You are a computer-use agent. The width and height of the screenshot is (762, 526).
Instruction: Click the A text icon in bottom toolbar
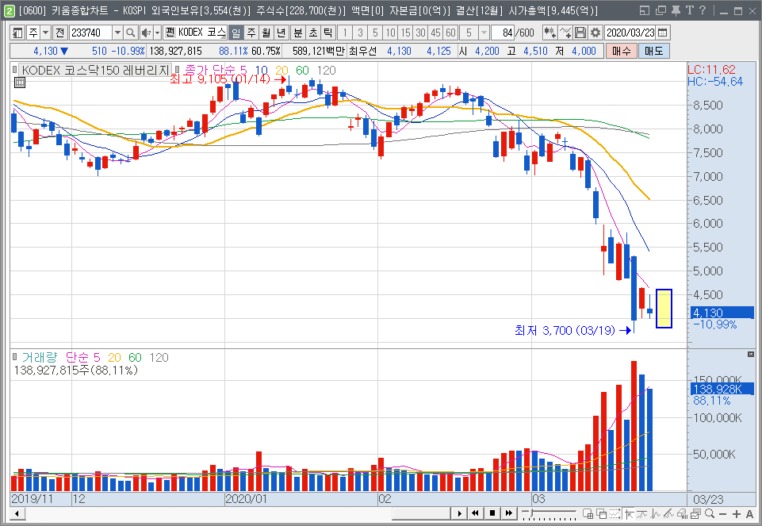pyautogui.click(x=749, y=514)
